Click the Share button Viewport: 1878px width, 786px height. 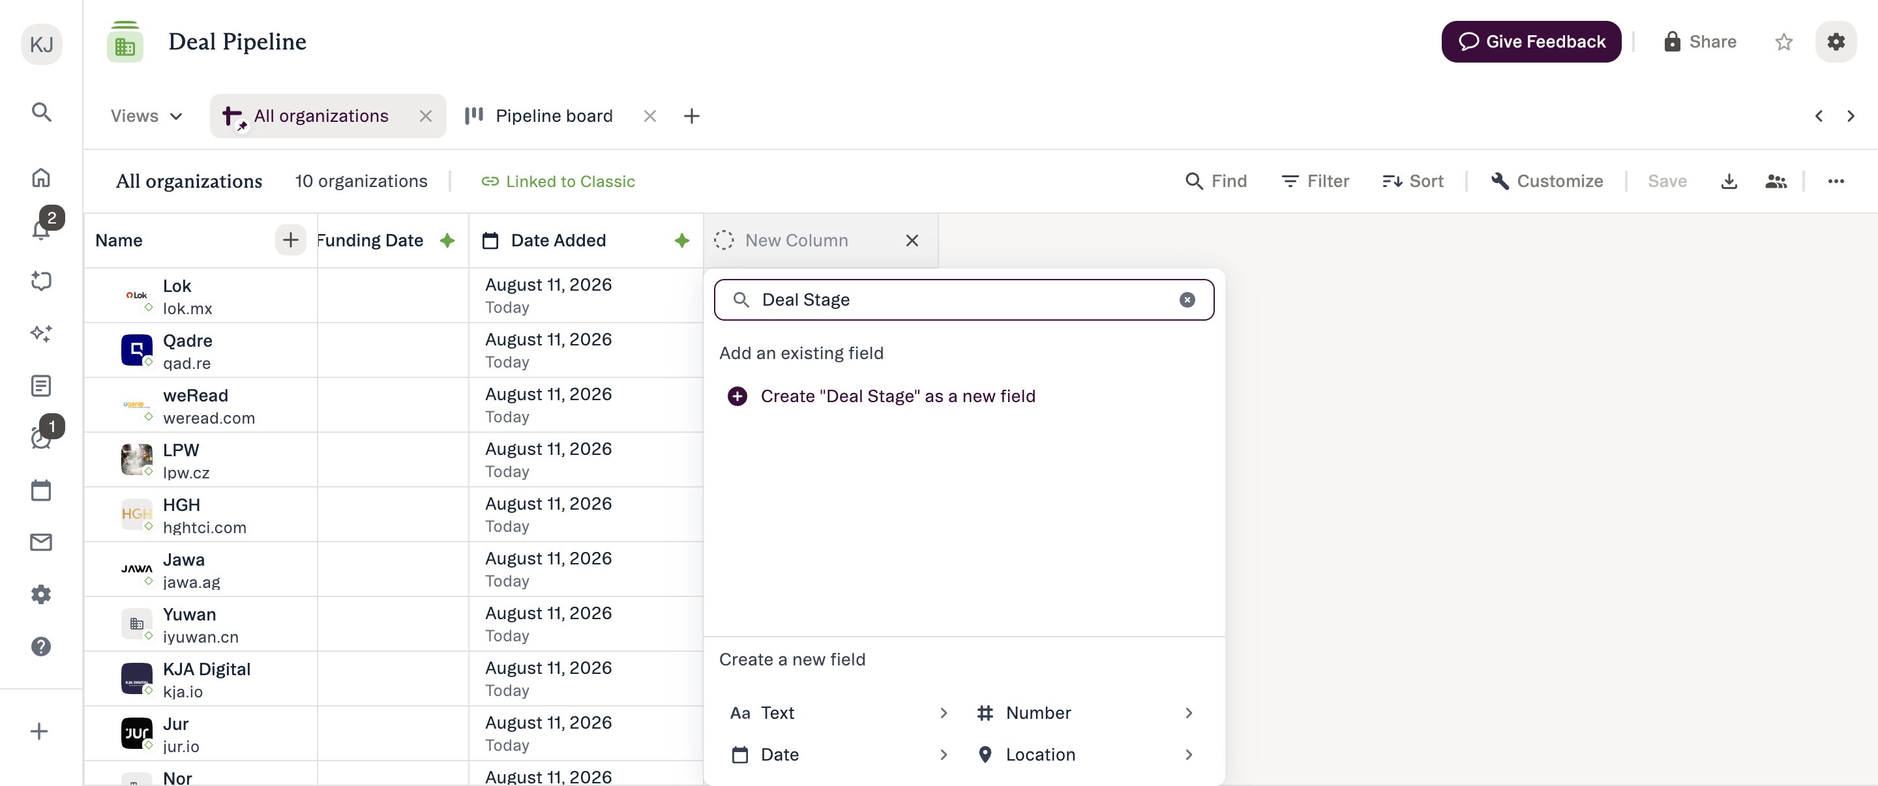pyautogui.click(x=1699, y=42)
